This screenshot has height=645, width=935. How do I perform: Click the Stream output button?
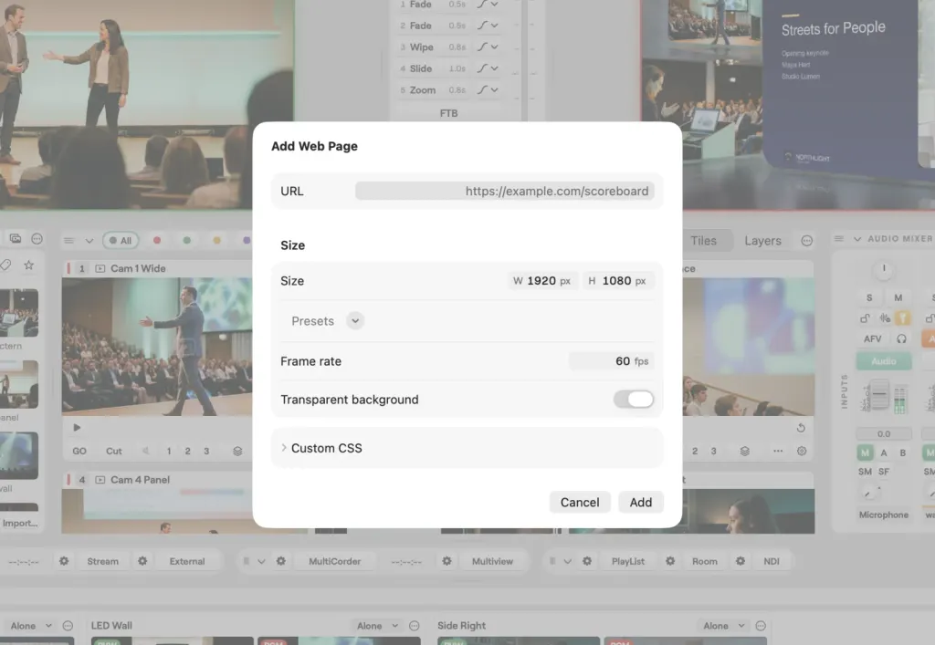tap(102, 561)
